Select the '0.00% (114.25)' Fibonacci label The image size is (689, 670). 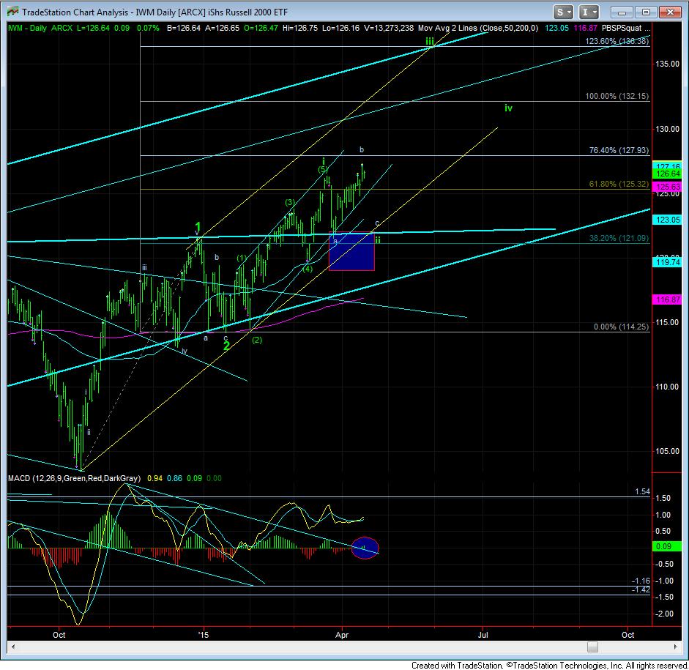[x=621, y=327]
